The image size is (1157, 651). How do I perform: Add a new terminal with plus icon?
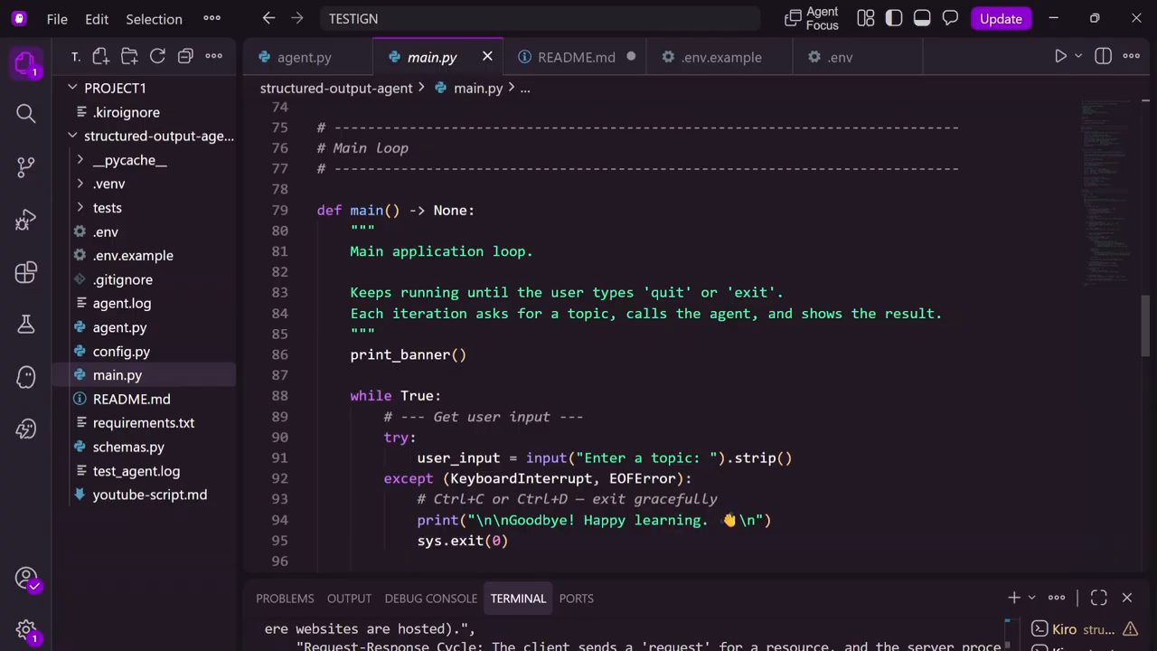click(x=1014, y=598)
